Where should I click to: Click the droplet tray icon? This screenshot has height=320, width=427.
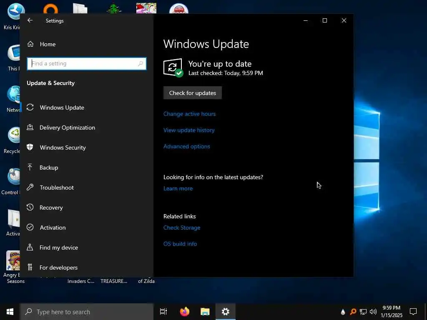pos(343,312)
